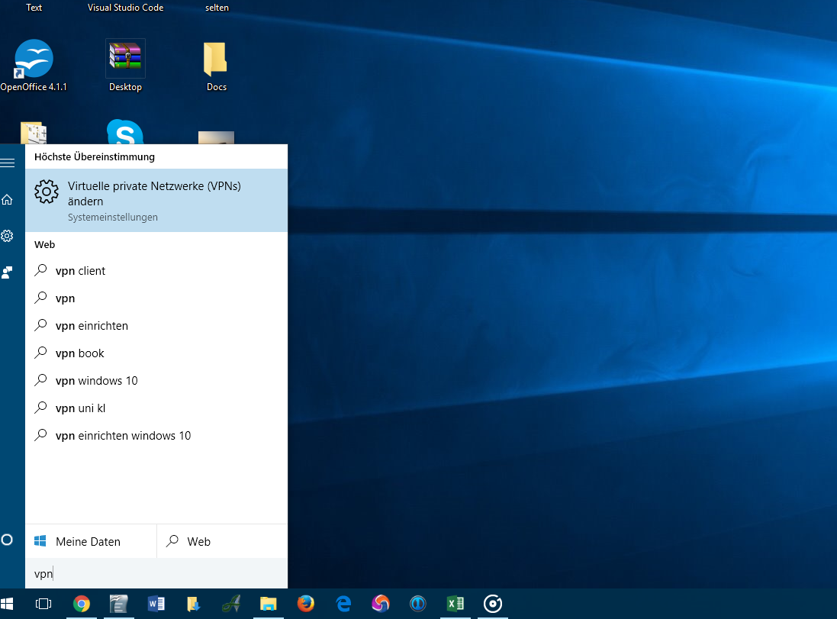
Task: Select 'vpn einrichten windows 10' suggestion
Action: [156, 436]
